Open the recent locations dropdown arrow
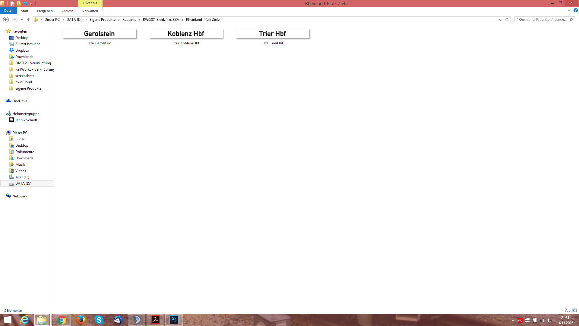 click(22, 20)
